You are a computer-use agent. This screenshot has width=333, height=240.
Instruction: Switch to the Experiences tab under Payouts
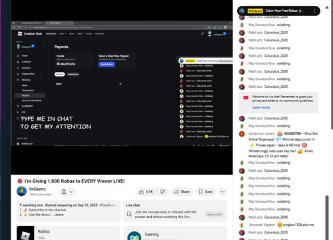[73, 74]
